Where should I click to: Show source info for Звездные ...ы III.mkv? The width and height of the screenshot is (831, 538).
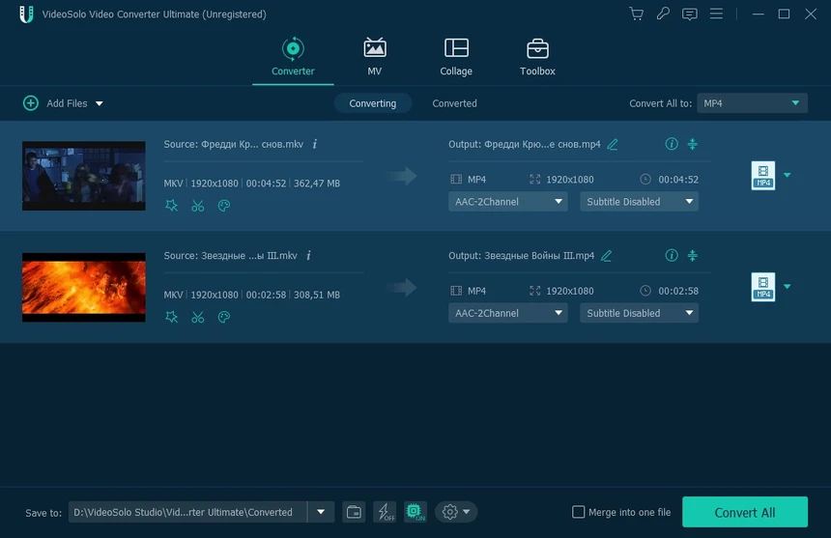point(308,256)
